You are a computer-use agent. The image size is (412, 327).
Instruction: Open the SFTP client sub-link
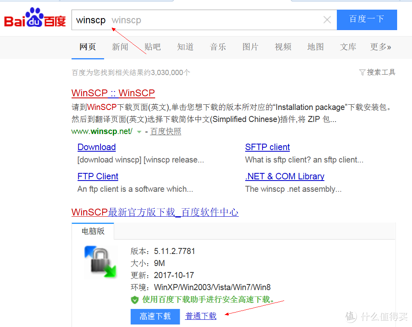click(x=267, y=147)
